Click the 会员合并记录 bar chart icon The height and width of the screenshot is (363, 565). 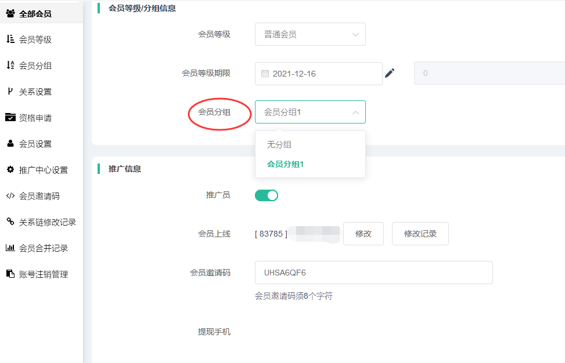(x=10, y=248)
